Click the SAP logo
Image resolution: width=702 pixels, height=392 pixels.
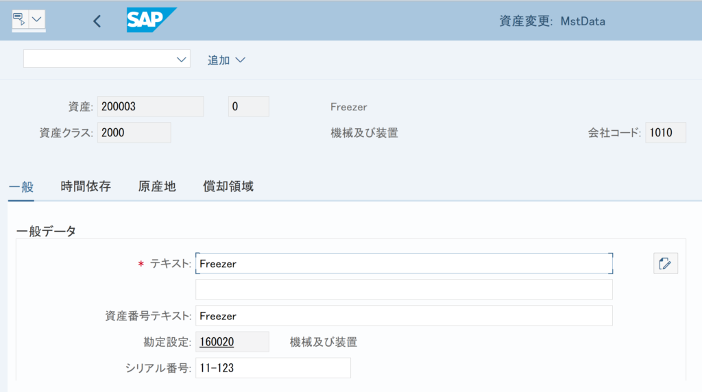(x=151, y=20)
